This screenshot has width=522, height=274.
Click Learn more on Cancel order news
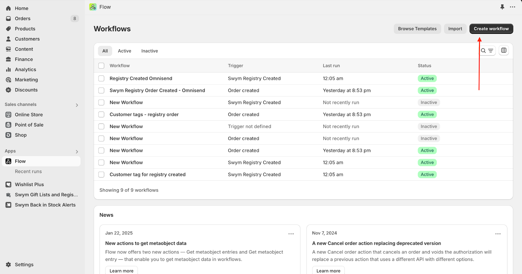tap(328, 270)
